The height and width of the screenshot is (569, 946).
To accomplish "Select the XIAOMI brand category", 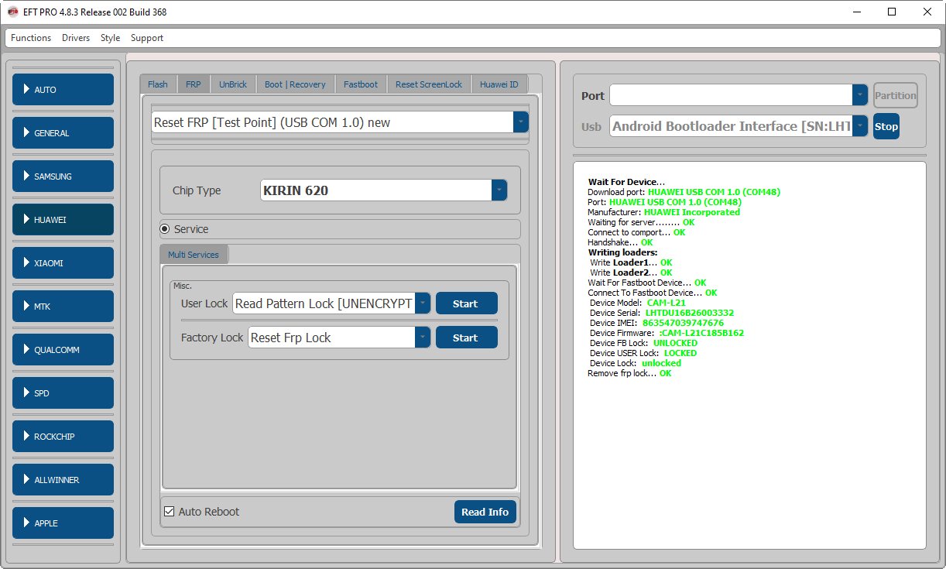I will click(x=63, y=263).
